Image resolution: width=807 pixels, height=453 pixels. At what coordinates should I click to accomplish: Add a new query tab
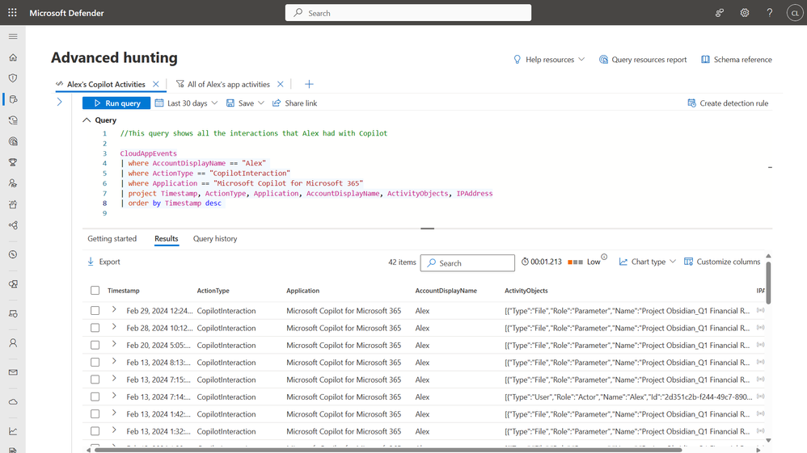click(309, 84)
